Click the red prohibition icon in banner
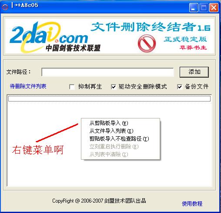The image size is (221, 213). click(147, 43)
